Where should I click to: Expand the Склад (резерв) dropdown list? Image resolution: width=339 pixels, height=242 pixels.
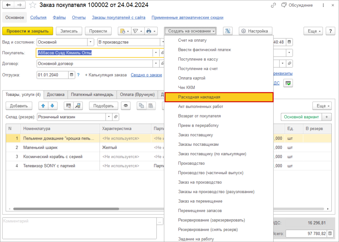(109, 117)
